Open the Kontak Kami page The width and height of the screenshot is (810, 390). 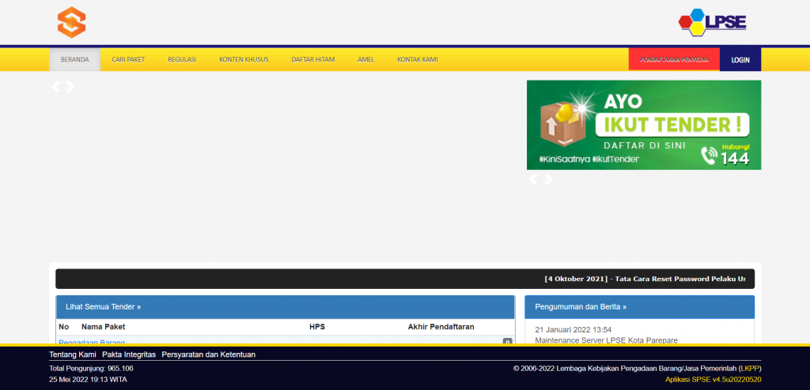click(x=417, y=60)
